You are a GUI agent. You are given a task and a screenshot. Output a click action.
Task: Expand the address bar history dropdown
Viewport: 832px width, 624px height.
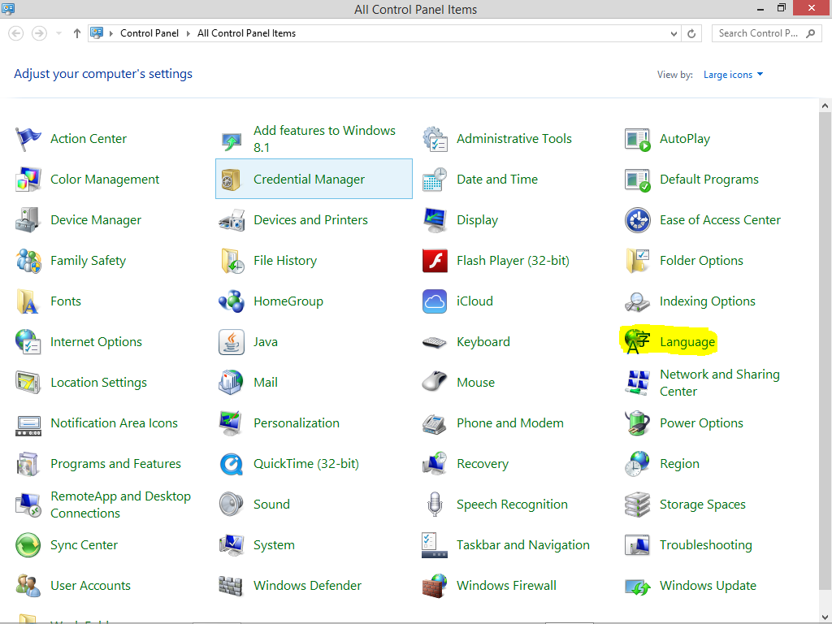674,33
